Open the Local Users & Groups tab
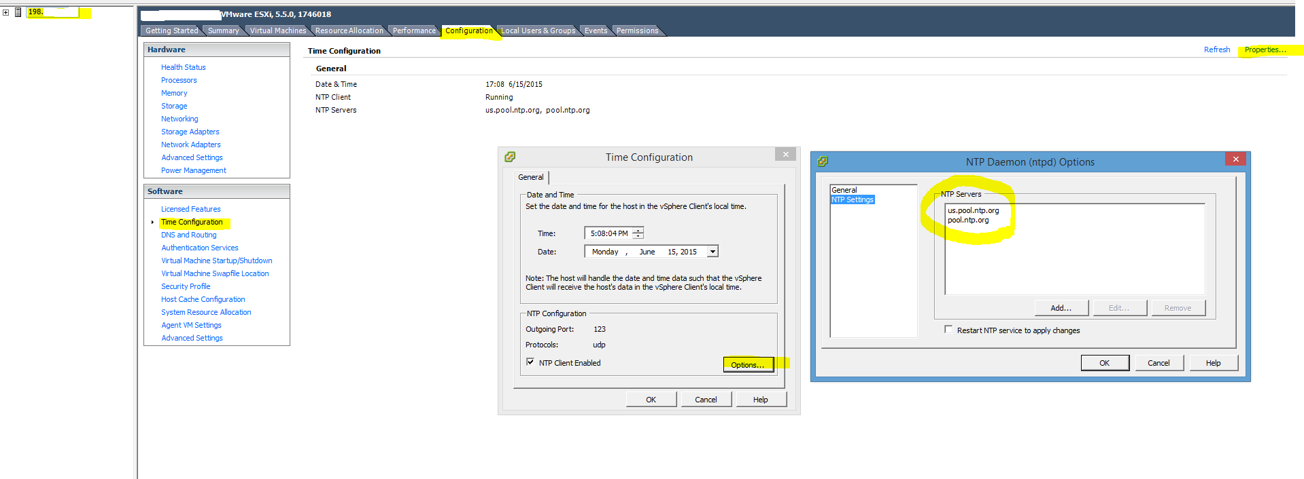The width and height of the screenshot is (1304, 479). (x=538, y=31)
